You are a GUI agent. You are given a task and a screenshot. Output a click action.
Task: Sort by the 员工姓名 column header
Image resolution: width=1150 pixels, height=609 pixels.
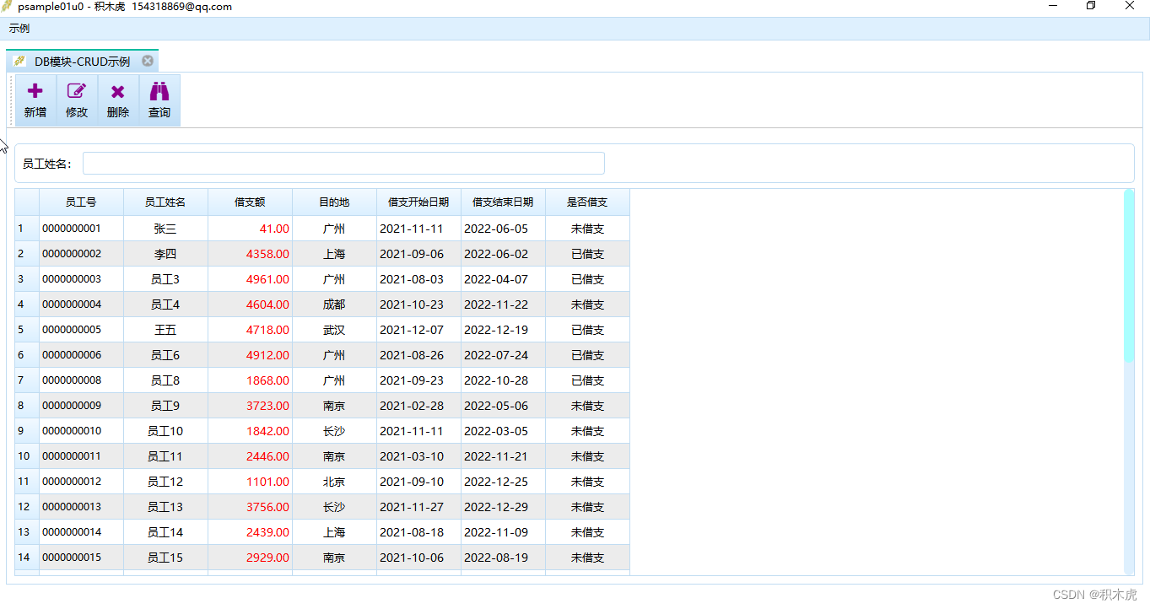click(165, 202)
